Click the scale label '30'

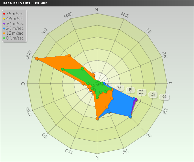tap(164, 97)
